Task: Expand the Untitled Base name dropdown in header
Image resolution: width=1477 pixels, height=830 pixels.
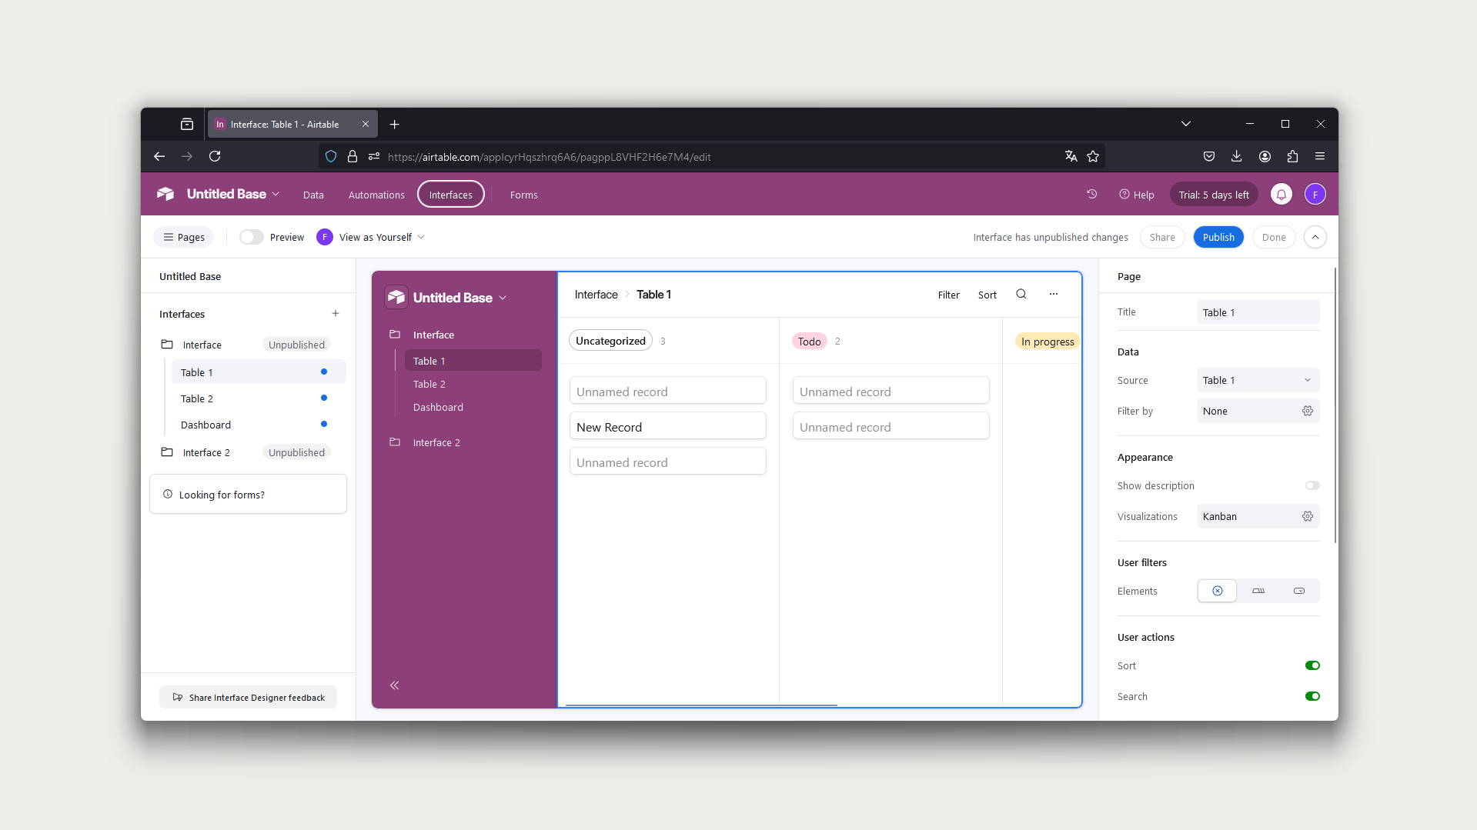Action: click(233, 194)
